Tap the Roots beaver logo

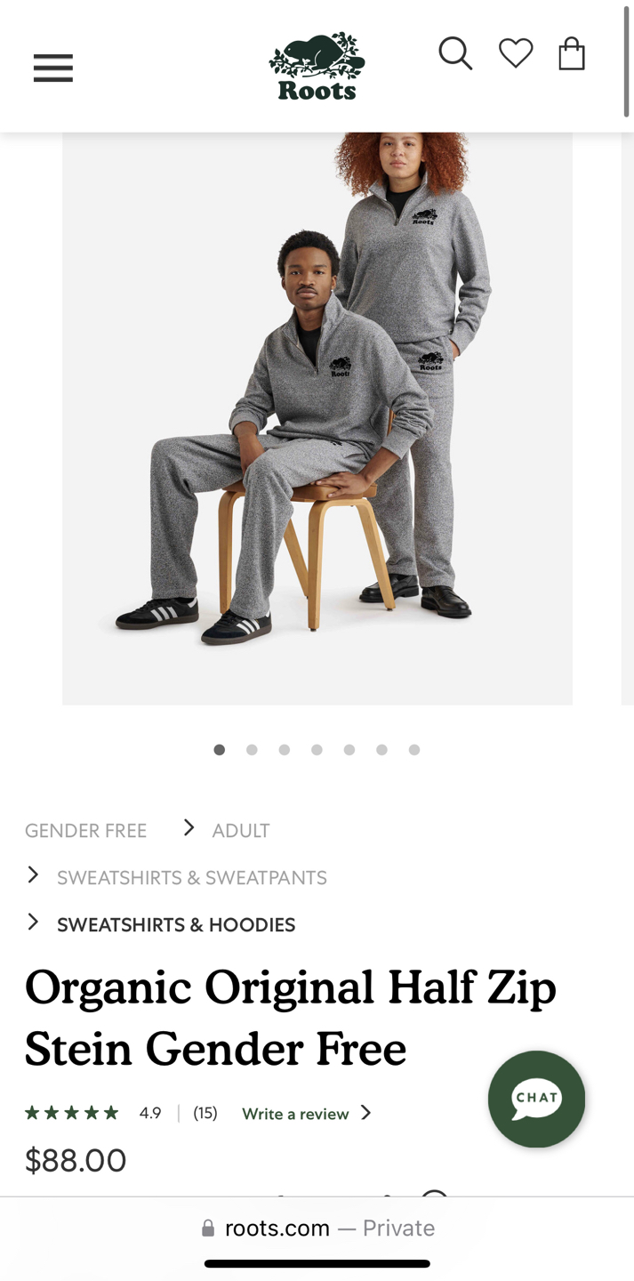pyautogui.click(x=317, y=67)
